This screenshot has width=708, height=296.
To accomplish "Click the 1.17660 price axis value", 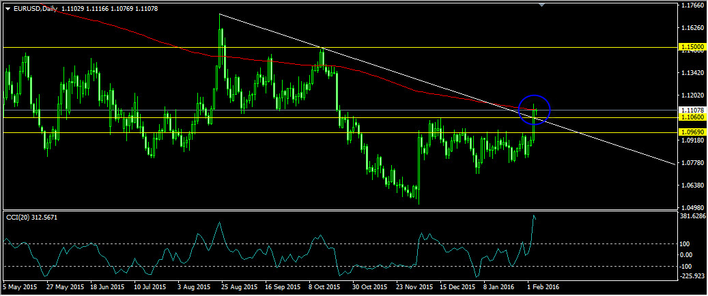I will [x=693, y=5].
